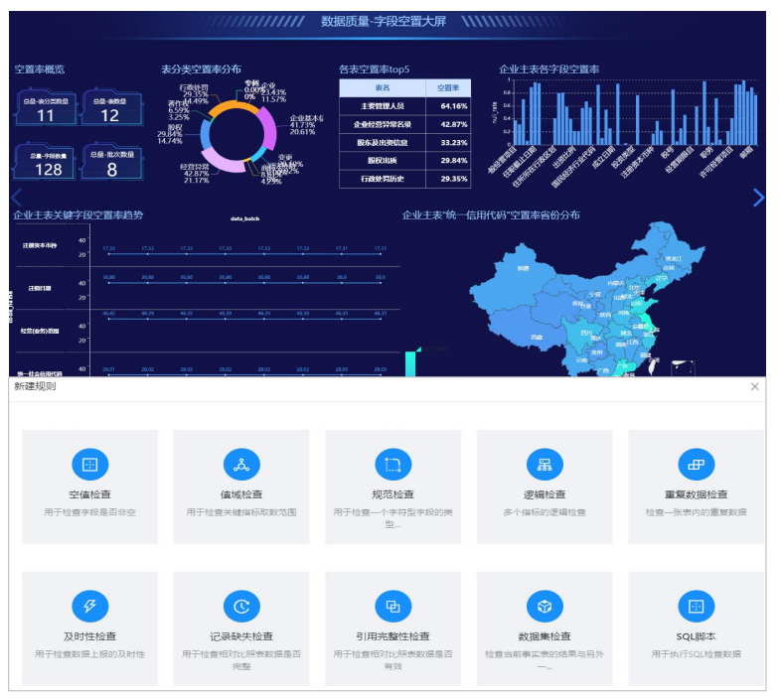The width and height of the screenshot is (781, 698).
Task: Click the 企业经营异常名录 table row
Action: [x=405, y=124]
